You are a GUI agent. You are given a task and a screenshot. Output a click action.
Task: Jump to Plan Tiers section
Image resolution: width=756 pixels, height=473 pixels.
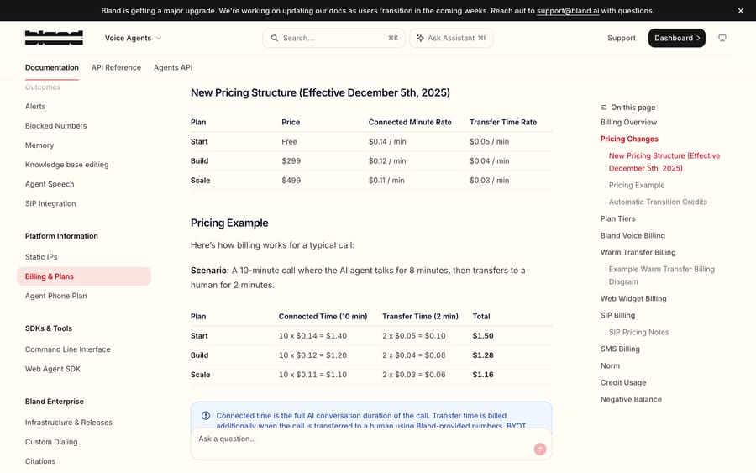point(617,219)
